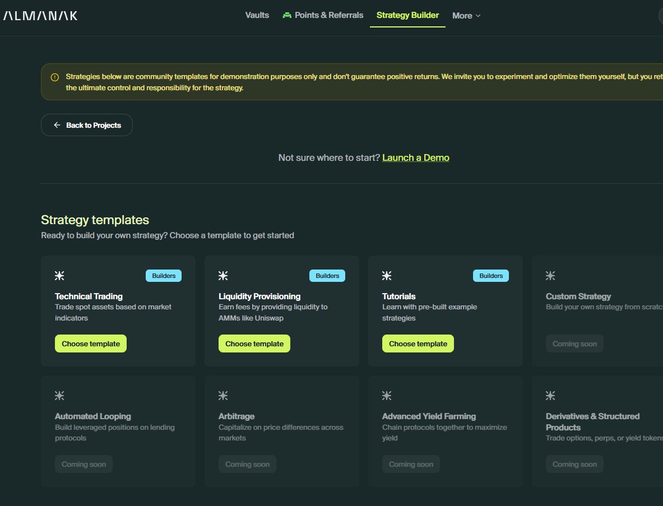663x506 pixels.
Task: Click the Tutorials card title
Action: coord(398,296)
